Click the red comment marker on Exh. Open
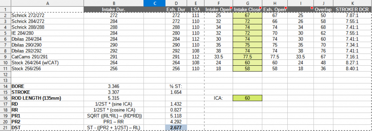This screenshot has width=372, height=131. [x=286, y=8]
